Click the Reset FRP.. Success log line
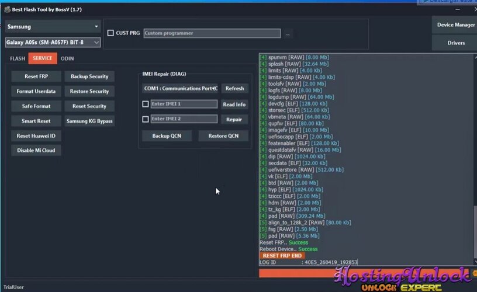This screenshot has height=292, width=477. point(284,242)
